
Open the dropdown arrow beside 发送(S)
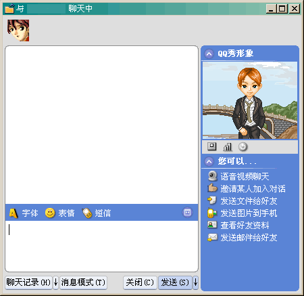coord(195,282)
